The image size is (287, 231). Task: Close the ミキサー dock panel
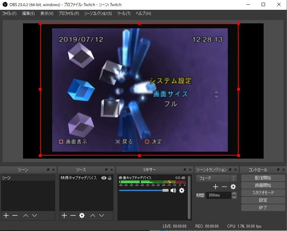pos(190,170)
